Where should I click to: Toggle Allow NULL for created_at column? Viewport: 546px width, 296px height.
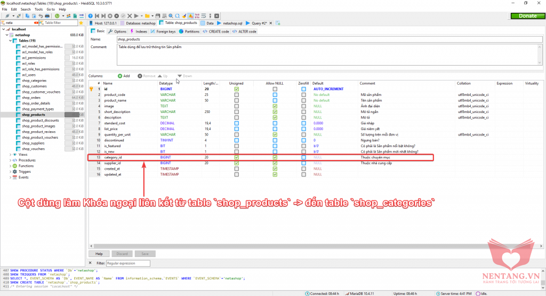[275, 169]
